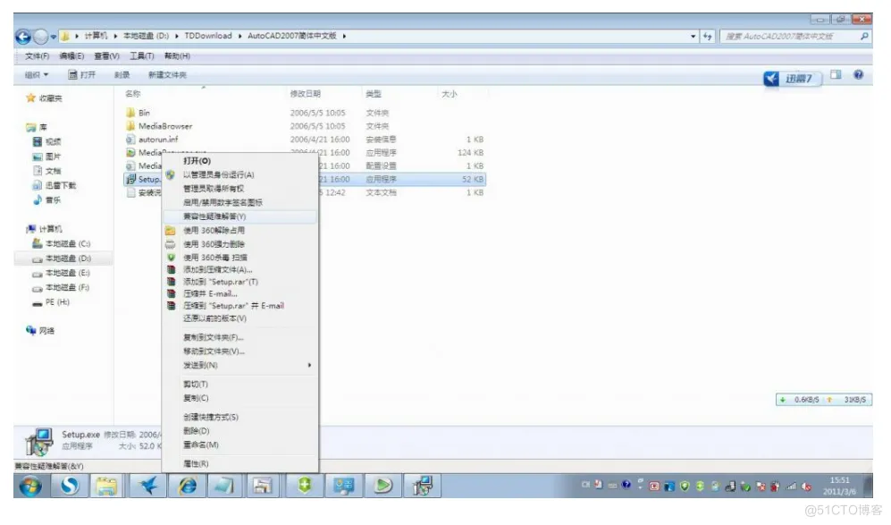Select the autorun.inf file

(x=152, y=139)
